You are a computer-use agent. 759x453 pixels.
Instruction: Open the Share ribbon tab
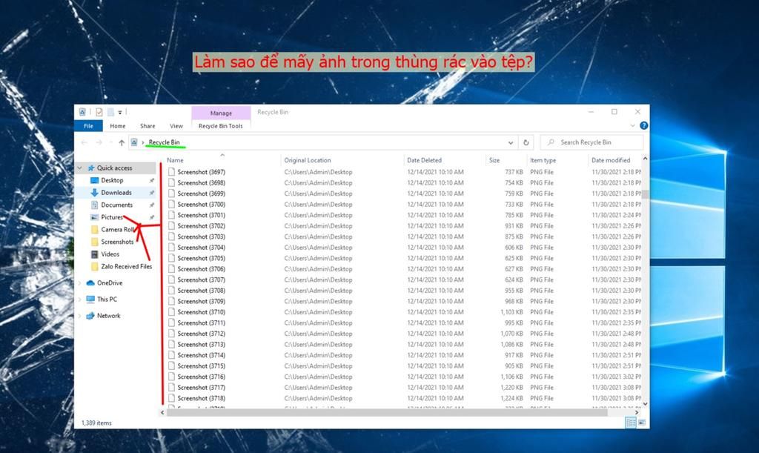pos(148,126)
